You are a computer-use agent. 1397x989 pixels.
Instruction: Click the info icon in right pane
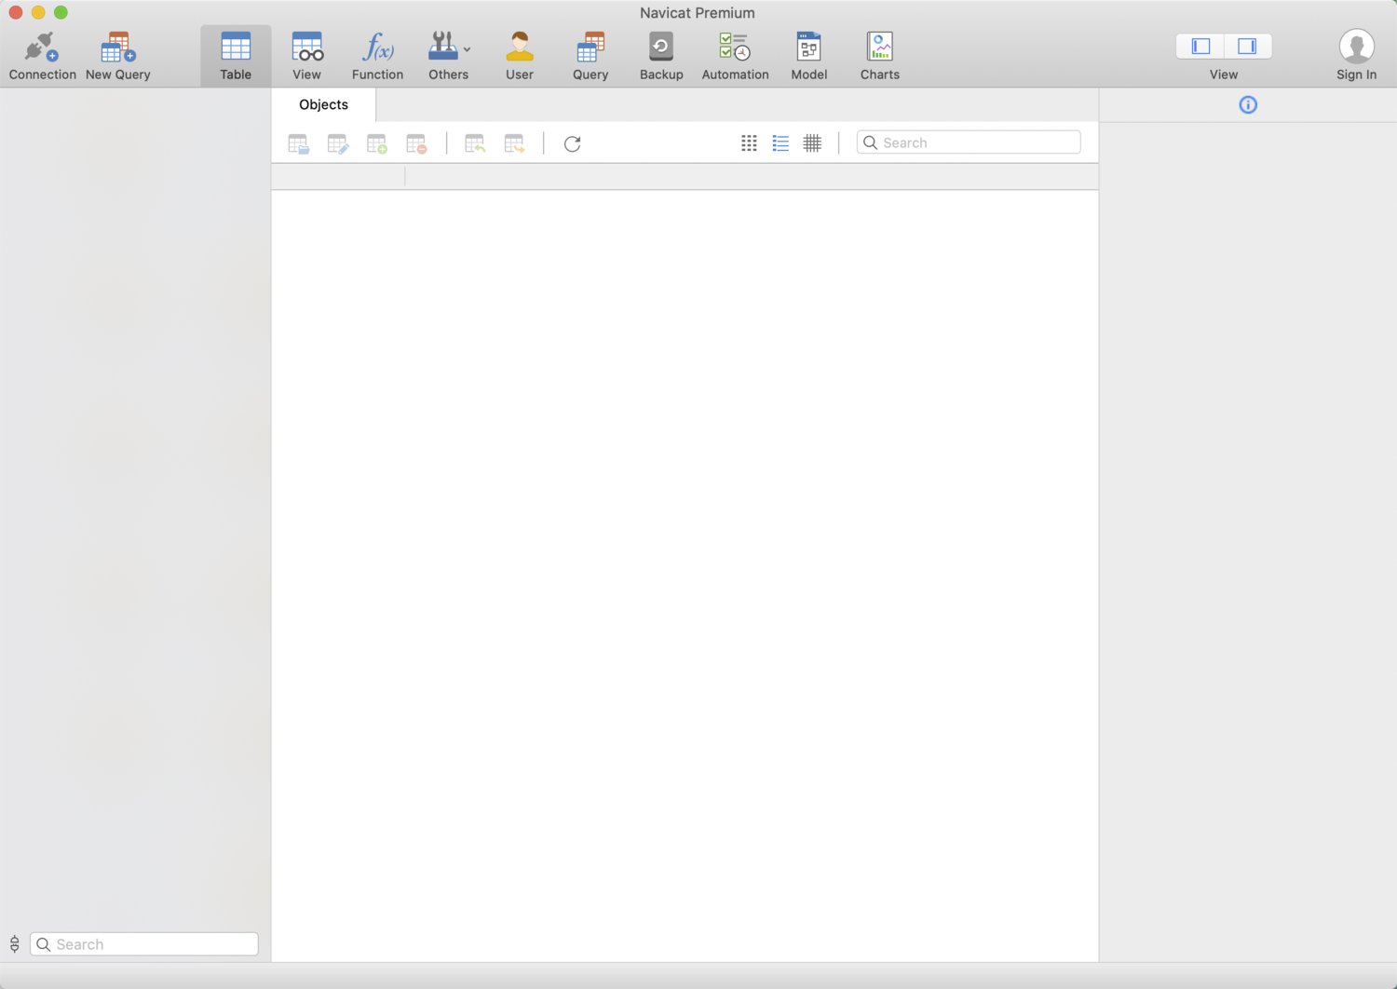coord(1248,105)
